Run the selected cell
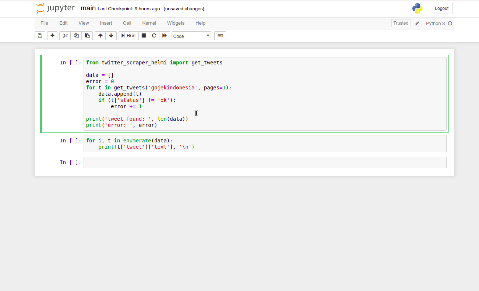This screenshot has height=291, width=479. coord(128,36)
